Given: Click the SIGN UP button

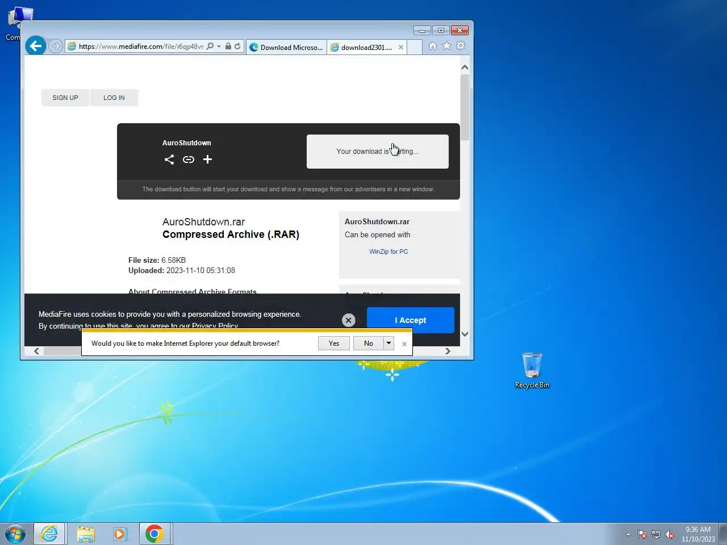Looking at the screenshot, I should [65, 98].
